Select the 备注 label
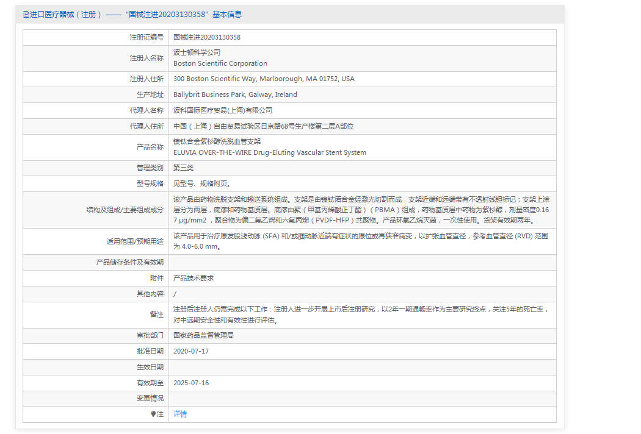This screenshot has width=641, height=434. click(156, 315)
